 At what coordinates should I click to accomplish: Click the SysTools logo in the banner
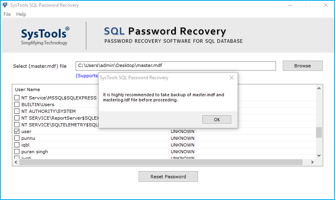click(x=45, y=36)
